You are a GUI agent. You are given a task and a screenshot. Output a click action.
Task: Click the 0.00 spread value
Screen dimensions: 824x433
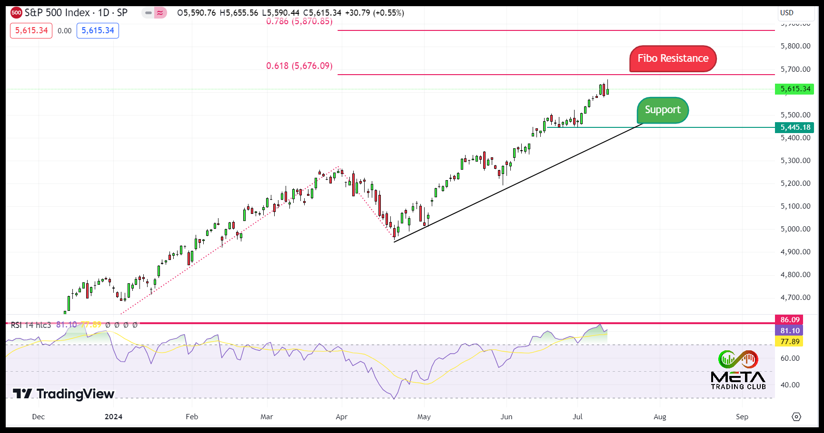65,31
